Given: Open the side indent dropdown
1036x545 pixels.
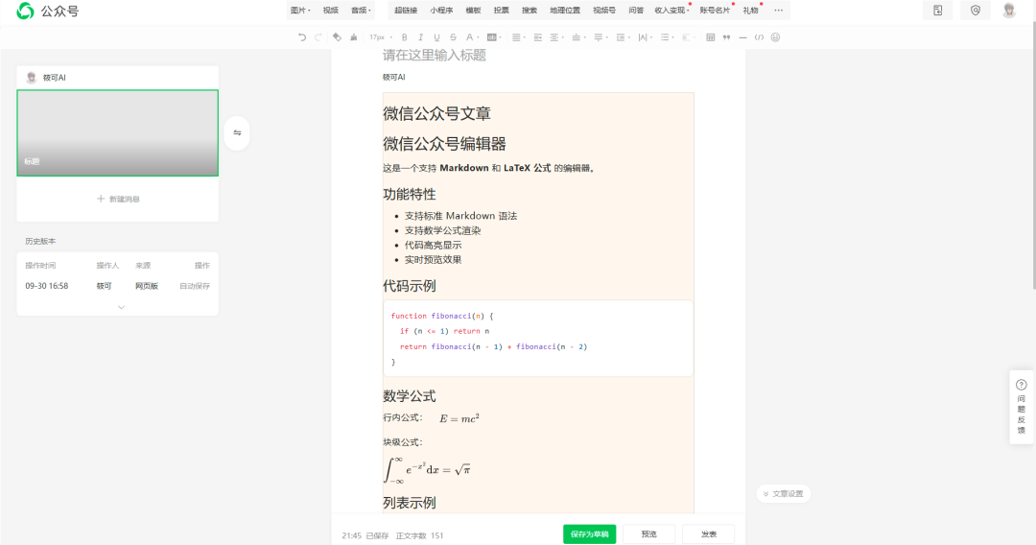Looking at the screenshot, I should tap(557, 37).
